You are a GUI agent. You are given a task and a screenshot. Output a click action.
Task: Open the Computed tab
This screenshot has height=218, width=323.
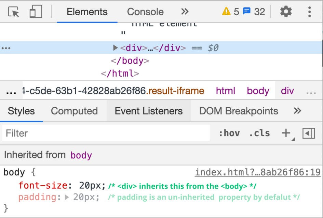coord(75,111)
